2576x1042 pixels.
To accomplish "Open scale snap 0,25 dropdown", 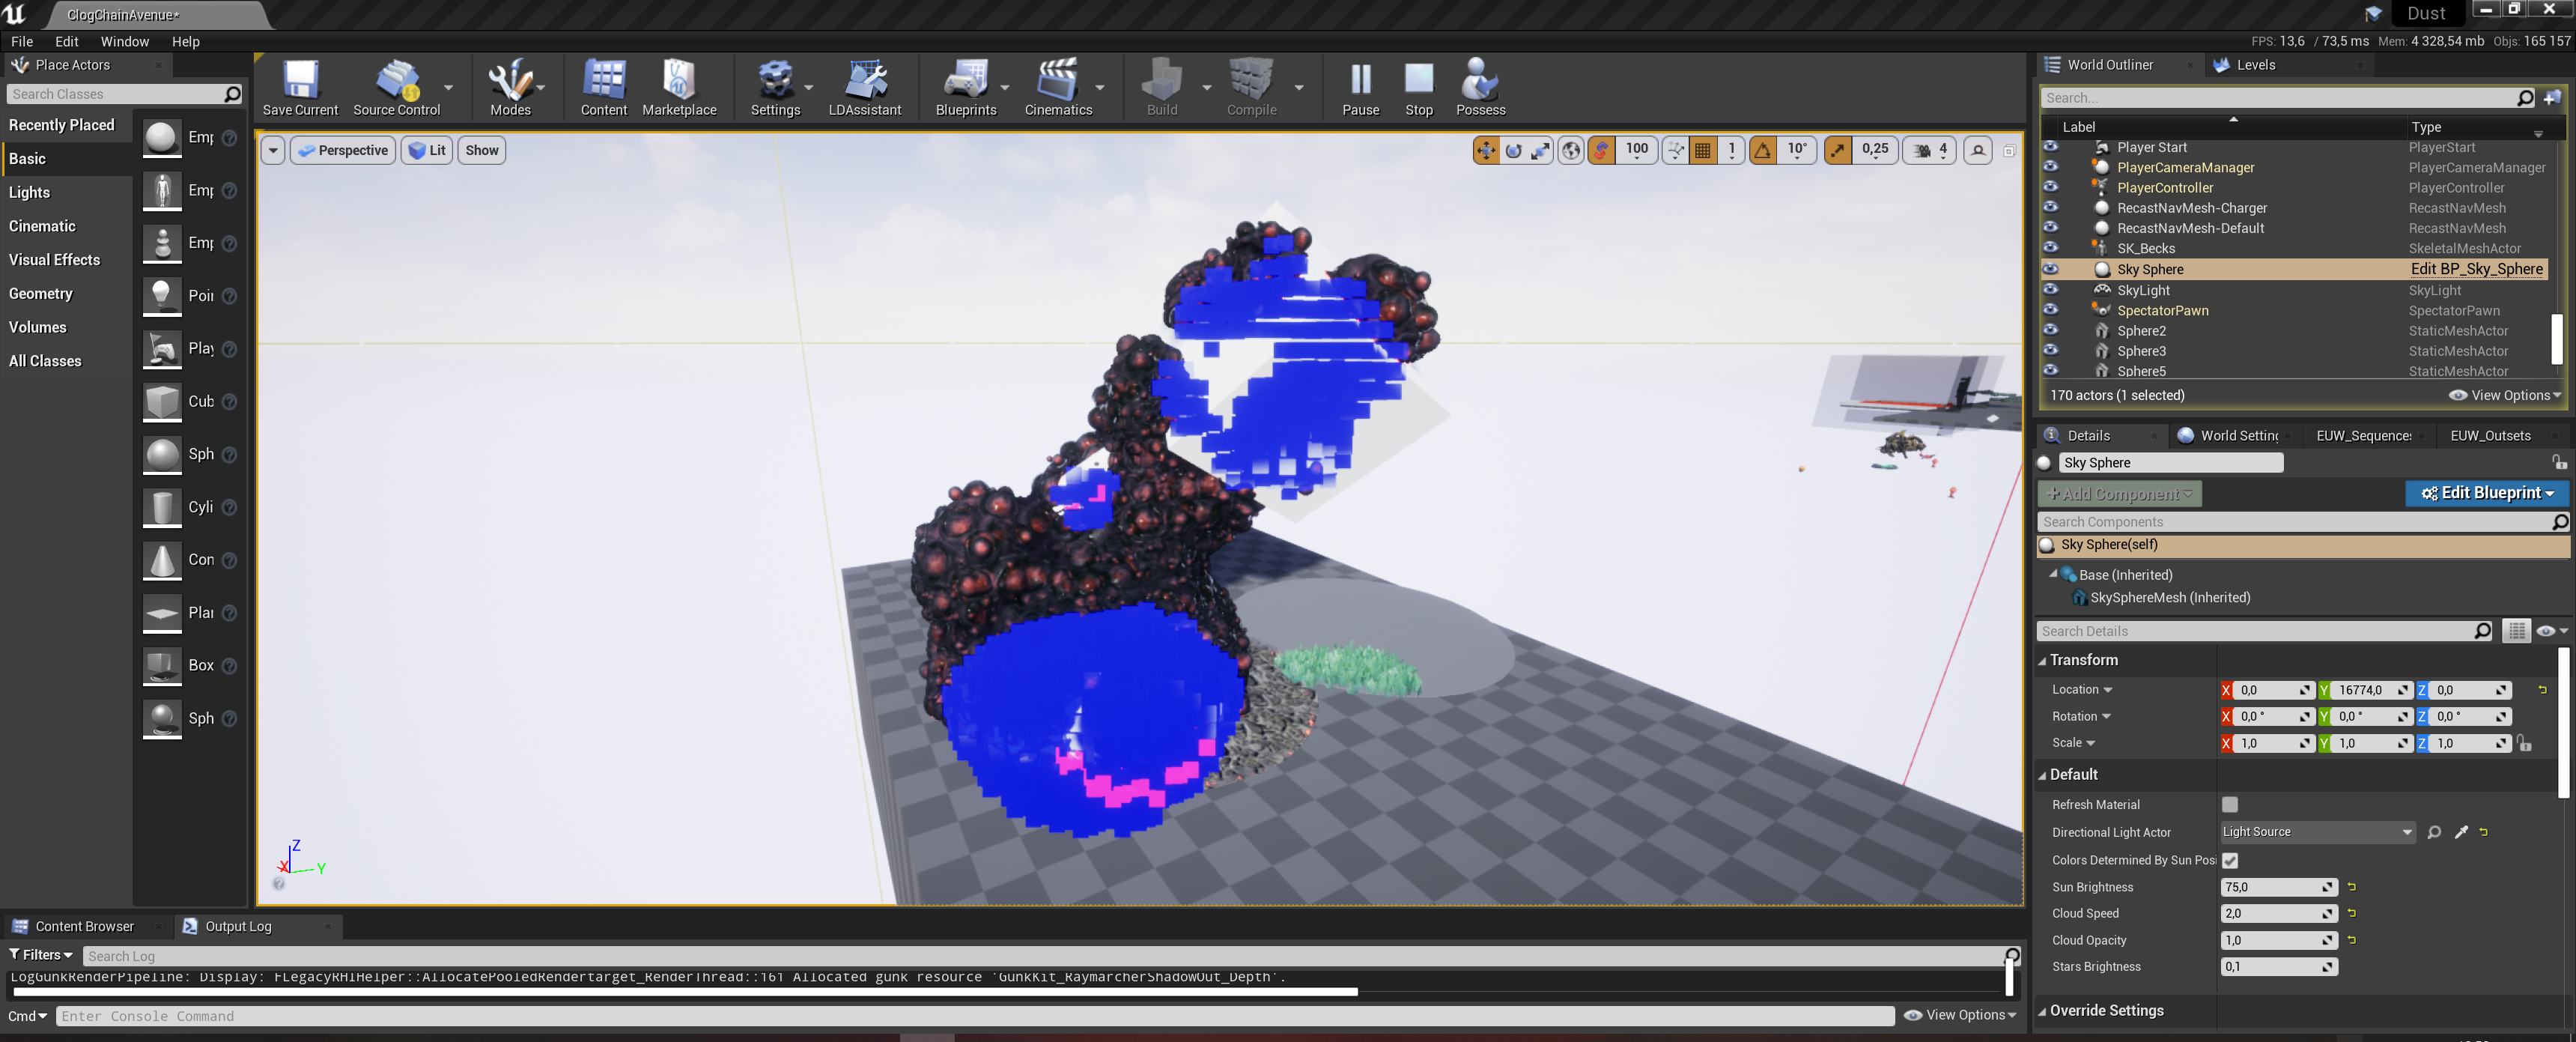I will tap(1875, 150).
